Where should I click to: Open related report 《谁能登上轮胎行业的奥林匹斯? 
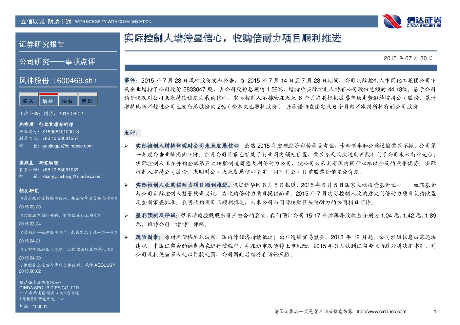coord(67,265)
